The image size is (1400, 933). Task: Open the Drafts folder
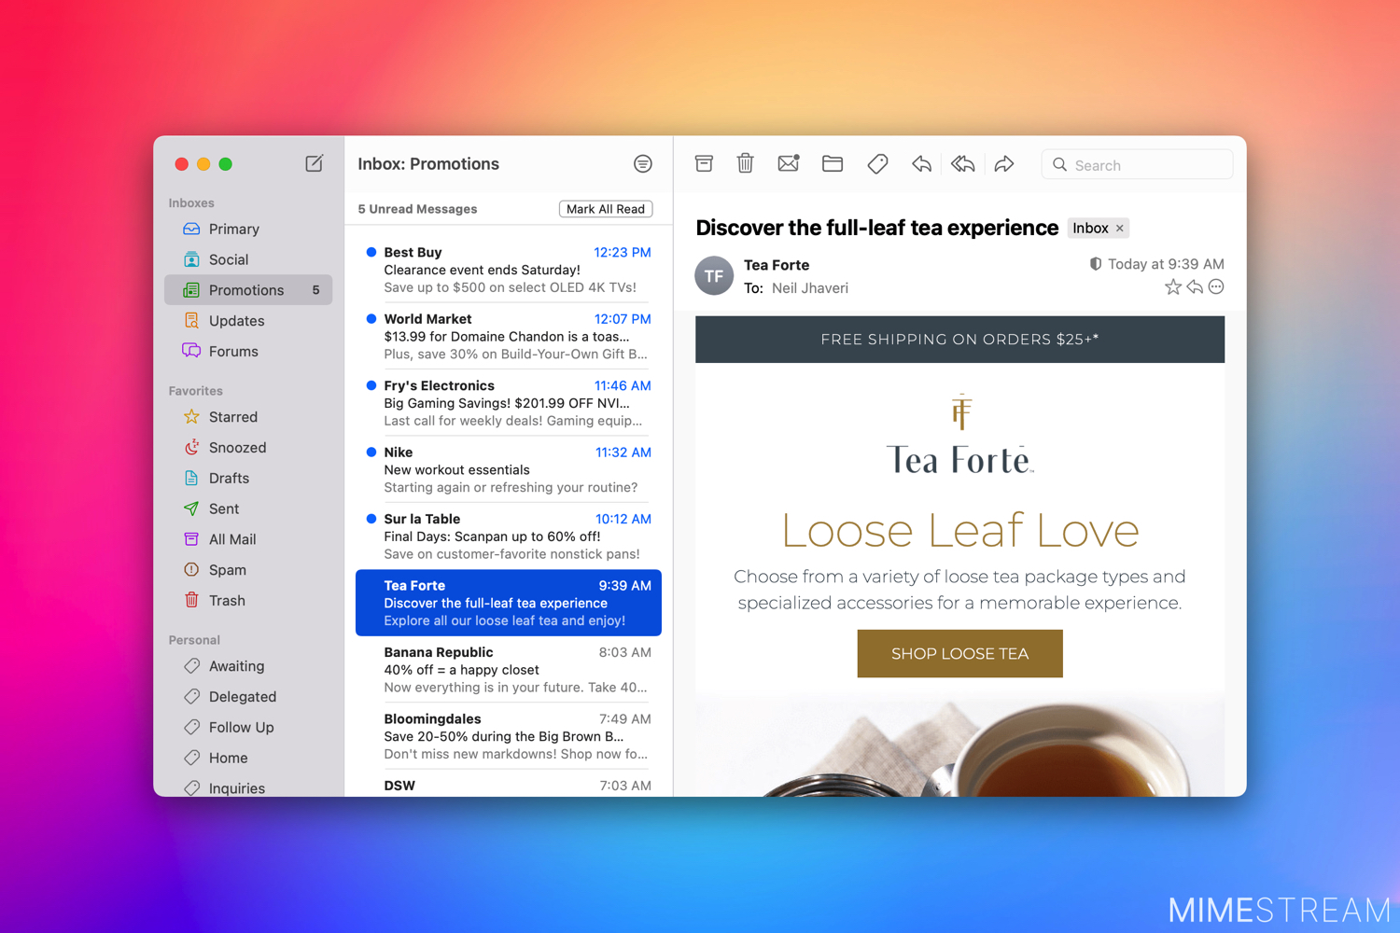pyautogui.click(x=248, y=478)
